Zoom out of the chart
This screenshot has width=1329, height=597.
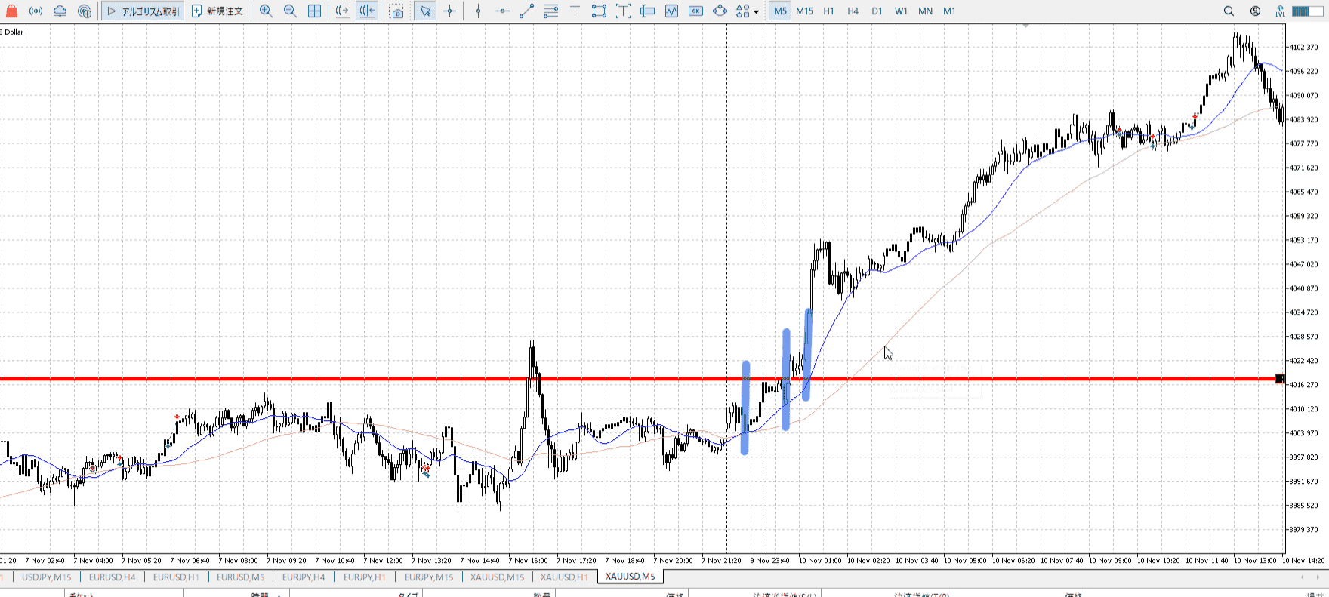click(290, 11)
